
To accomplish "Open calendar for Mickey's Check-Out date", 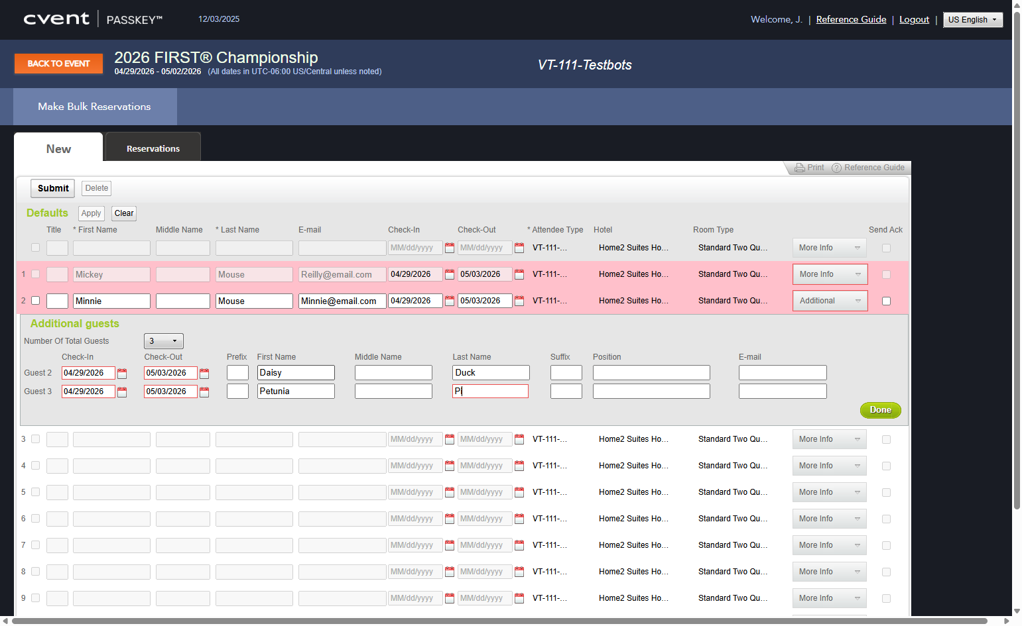I will [x=519, y=274].
